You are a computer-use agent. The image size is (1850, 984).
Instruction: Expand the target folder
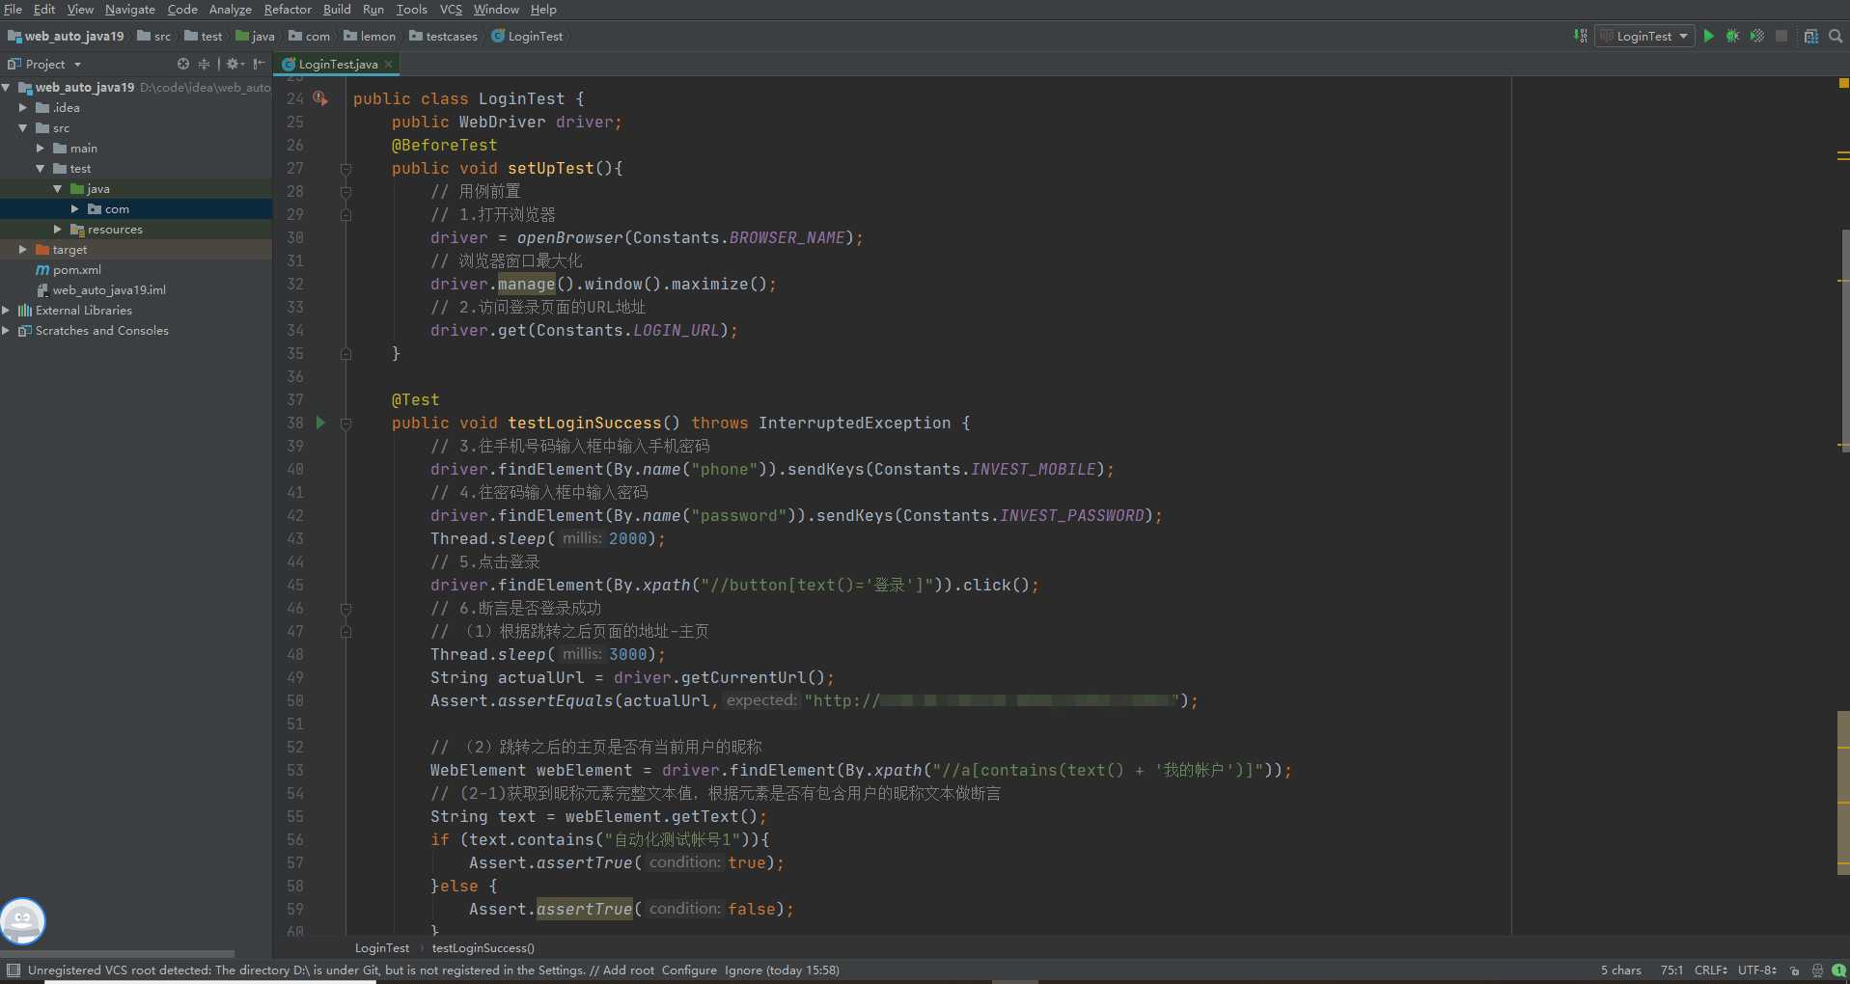(23, 250)
